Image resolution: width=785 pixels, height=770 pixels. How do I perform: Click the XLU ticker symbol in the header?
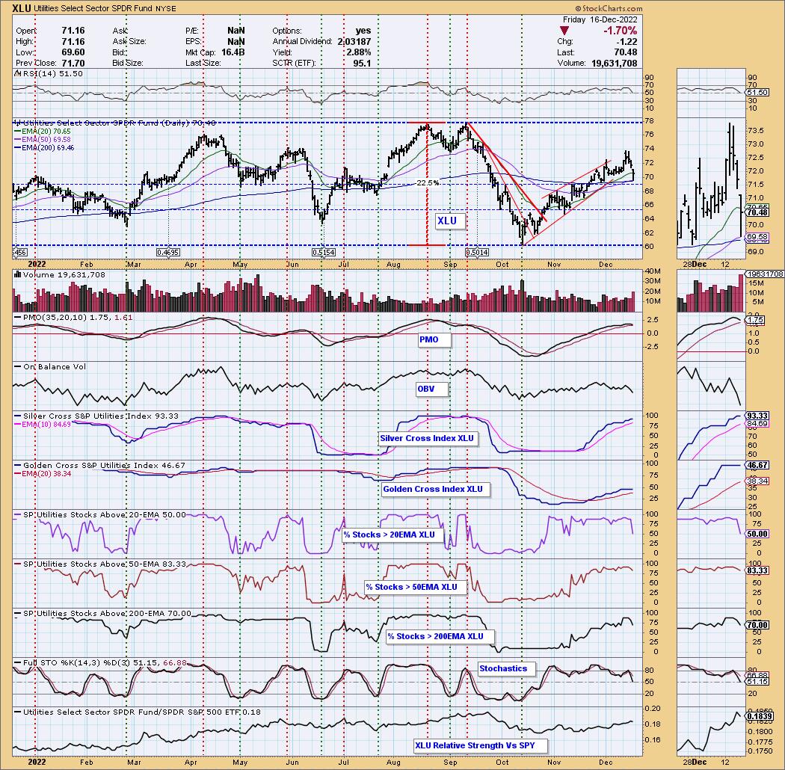22,8
